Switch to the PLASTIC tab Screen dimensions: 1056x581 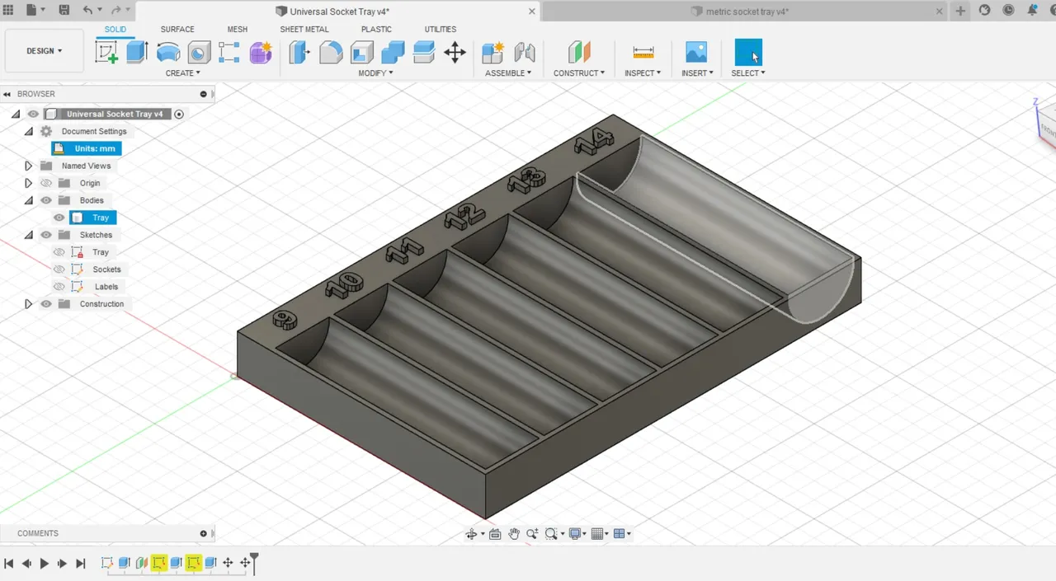tap(376, 30)
